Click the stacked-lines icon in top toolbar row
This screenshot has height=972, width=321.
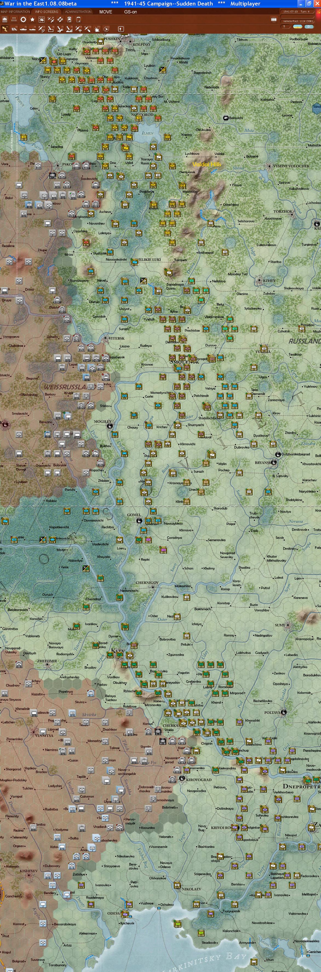point(5,20)
